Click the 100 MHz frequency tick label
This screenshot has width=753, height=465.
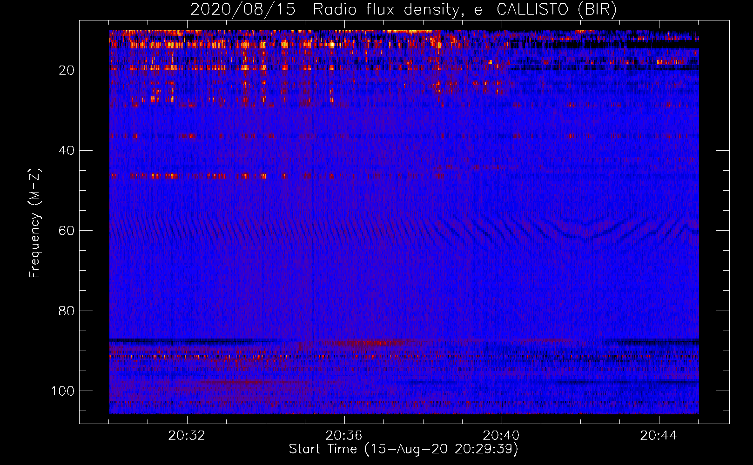(x=63, y=391)
